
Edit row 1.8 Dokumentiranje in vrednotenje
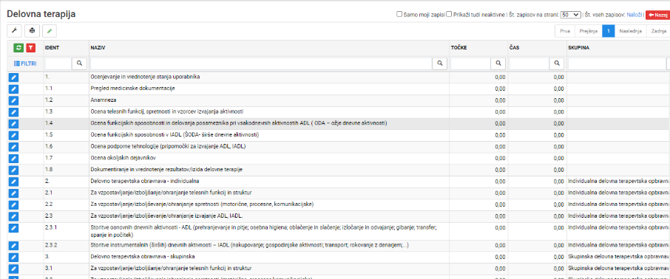13,170
